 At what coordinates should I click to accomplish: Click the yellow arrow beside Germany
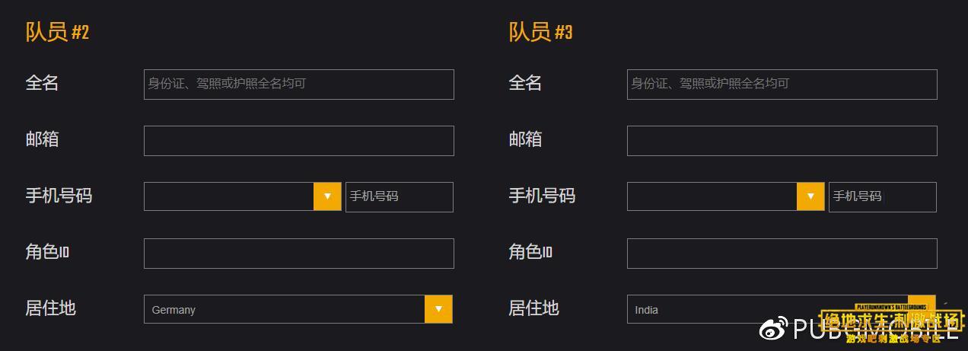coord(438,309)
